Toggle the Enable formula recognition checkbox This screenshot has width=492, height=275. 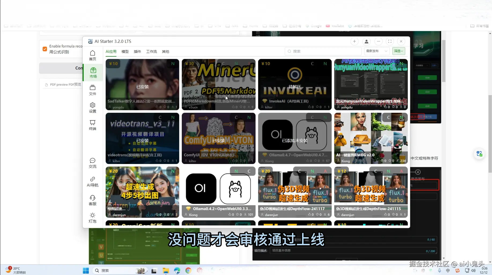click(x=45, y=49)
